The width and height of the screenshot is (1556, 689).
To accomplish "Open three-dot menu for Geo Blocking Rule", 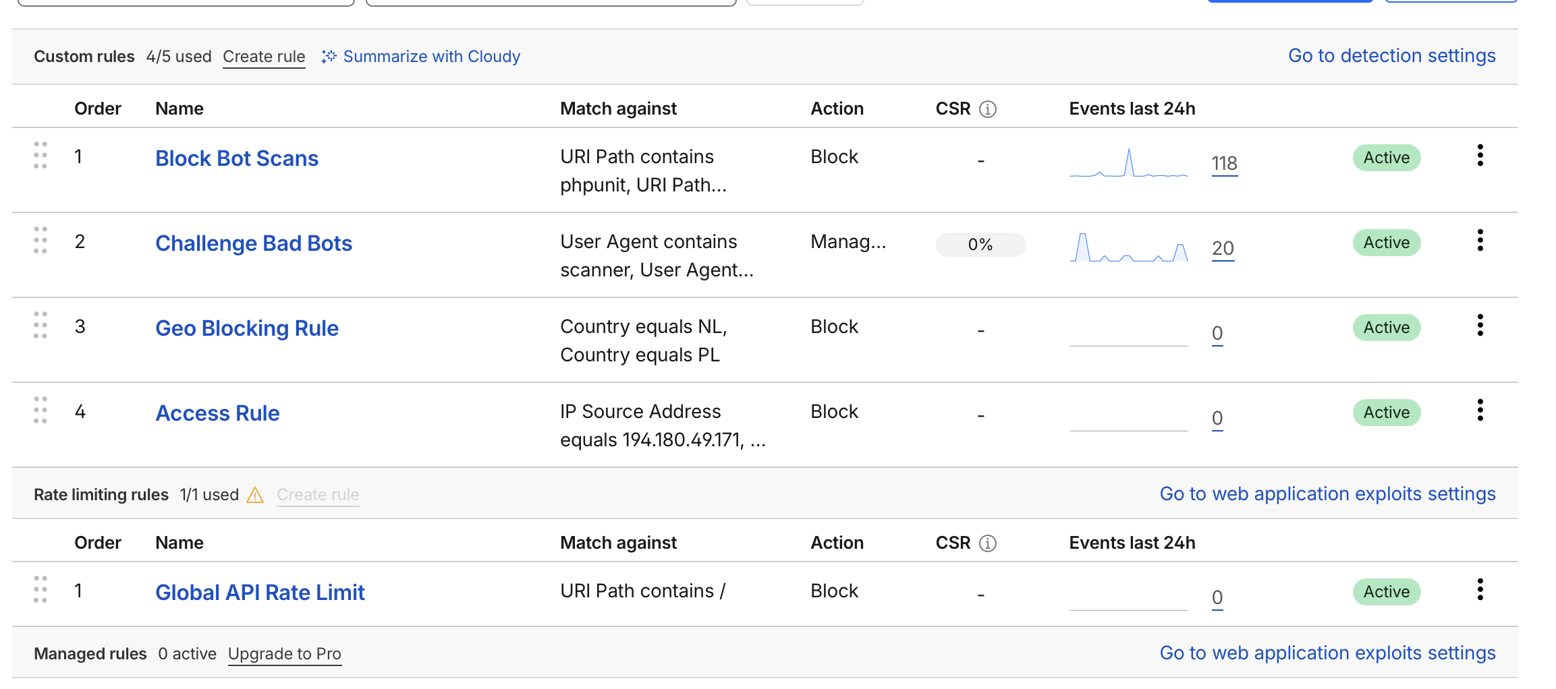I will 1480,326.
